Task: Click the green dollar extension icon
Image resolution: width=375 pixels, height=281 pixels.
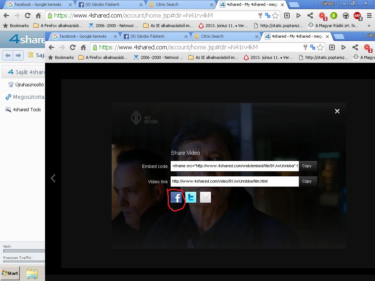Action: [x=334, y=15]
